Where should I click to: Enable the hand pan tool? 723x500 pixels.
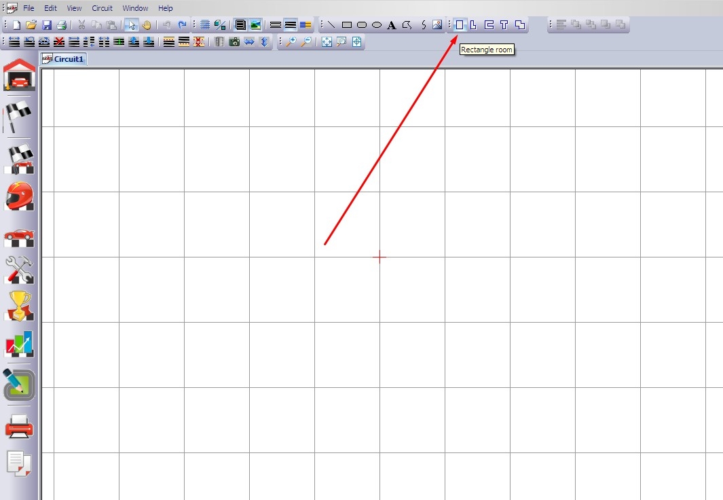[147, 25]
